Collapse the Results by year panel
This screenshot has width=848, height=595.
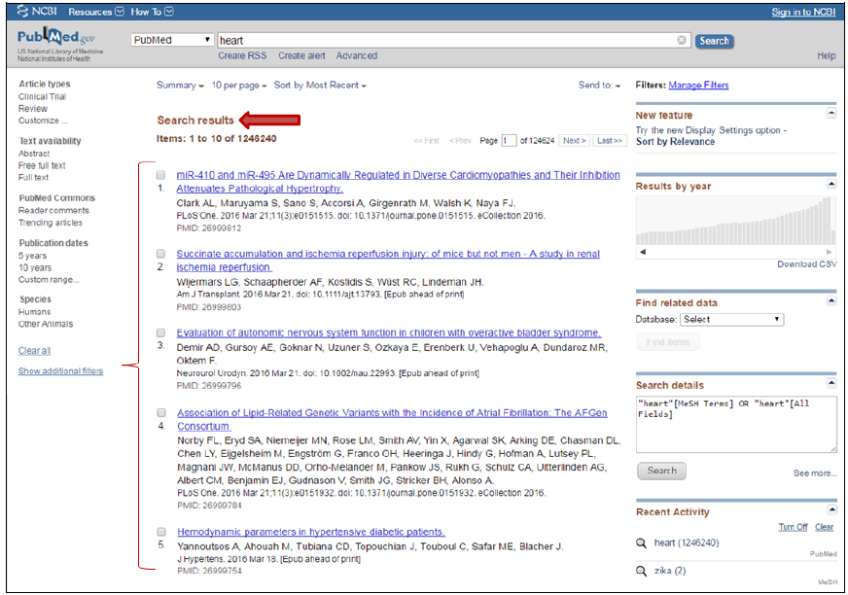point(831,185)
